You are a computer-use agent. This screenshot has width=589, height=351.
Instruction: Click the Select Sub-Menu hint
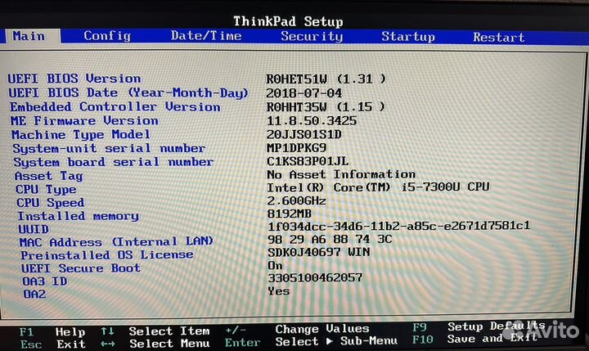coord(311,342)
